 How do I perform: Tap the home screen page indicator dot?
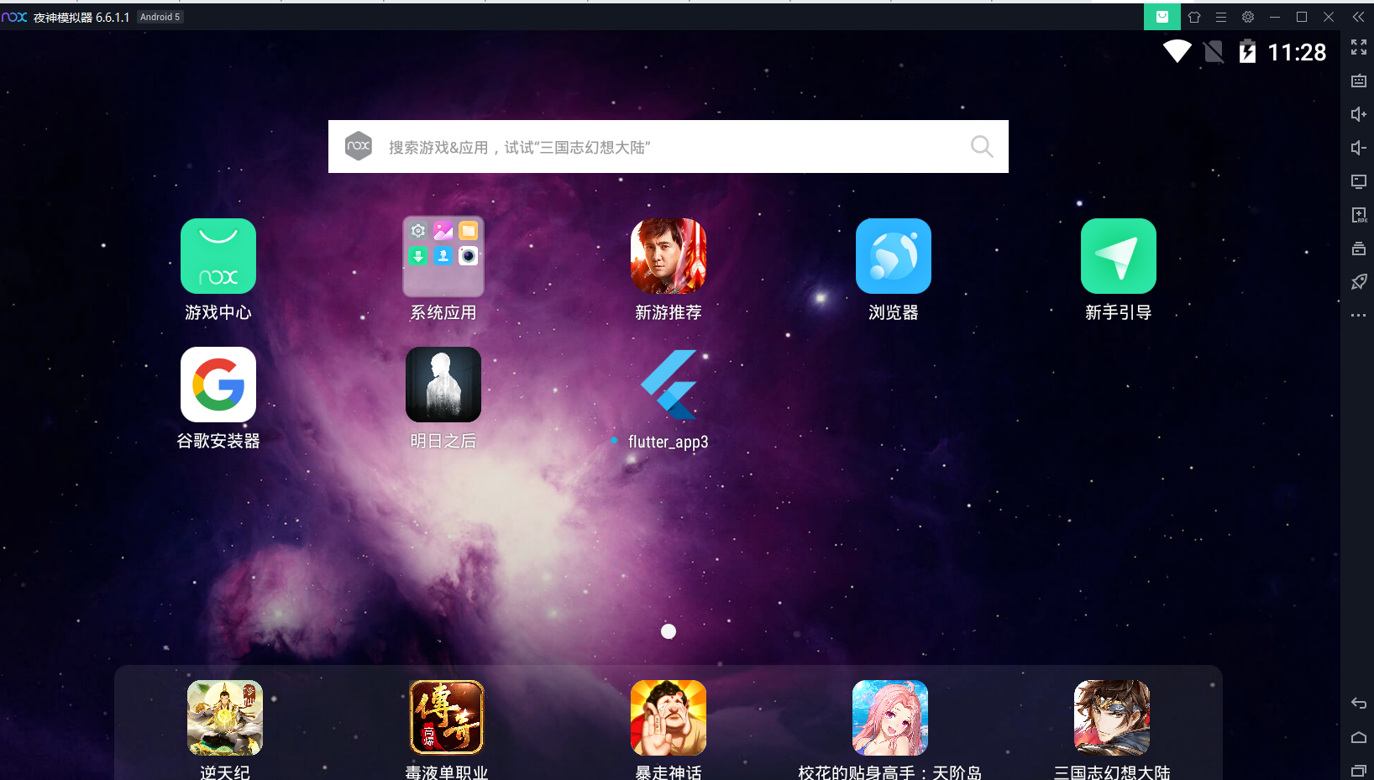coord(669,631)
